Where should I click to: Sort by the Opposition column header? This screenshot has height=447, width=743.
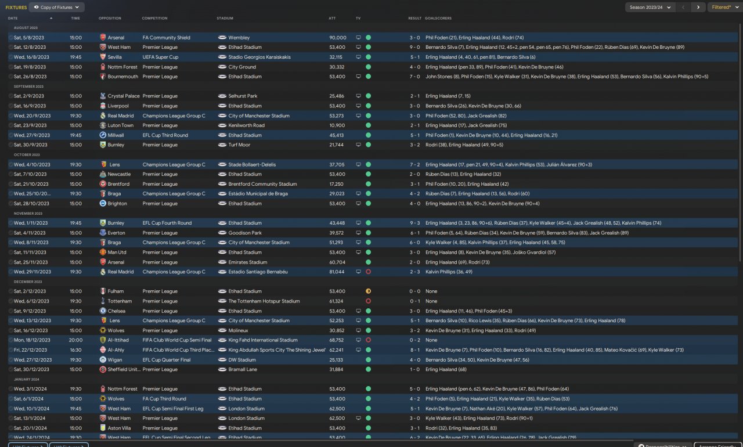[x=110, y=19]
